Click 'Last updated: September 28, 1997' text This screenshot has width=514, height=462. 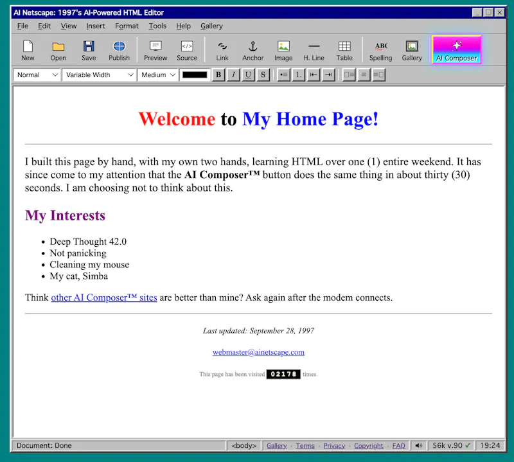(x=258, y=330)
